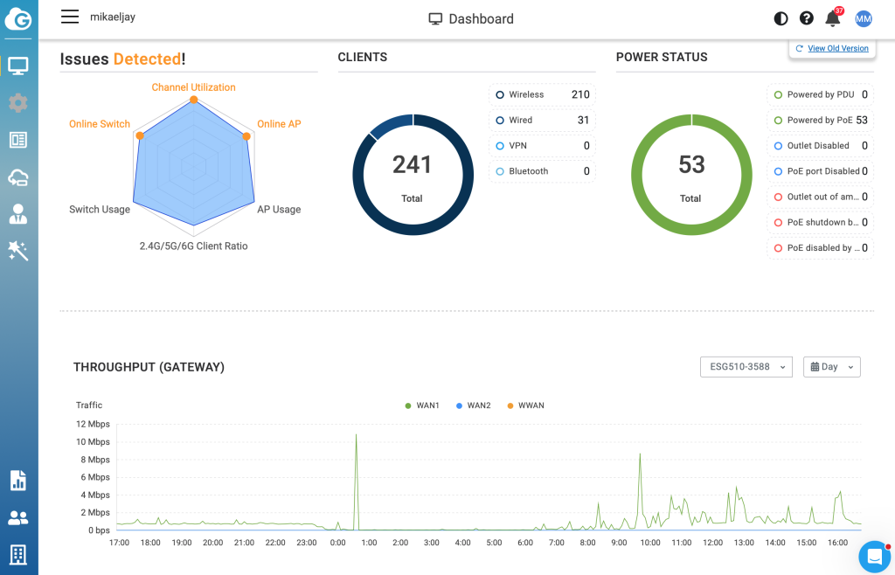Open the chat support bubble

click(875, 556)
